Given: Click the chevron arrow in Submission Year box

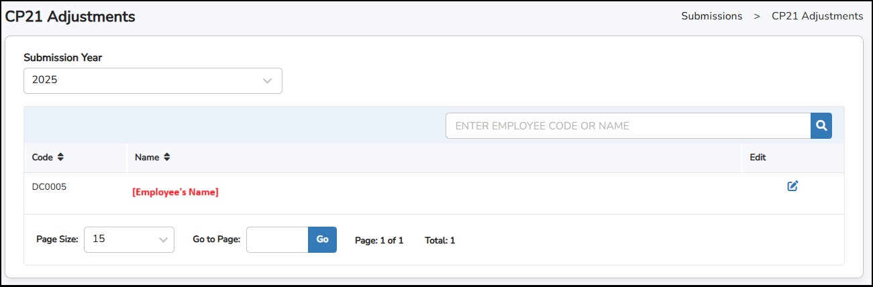Looking at the screenshot, I should tap(267, 80).
